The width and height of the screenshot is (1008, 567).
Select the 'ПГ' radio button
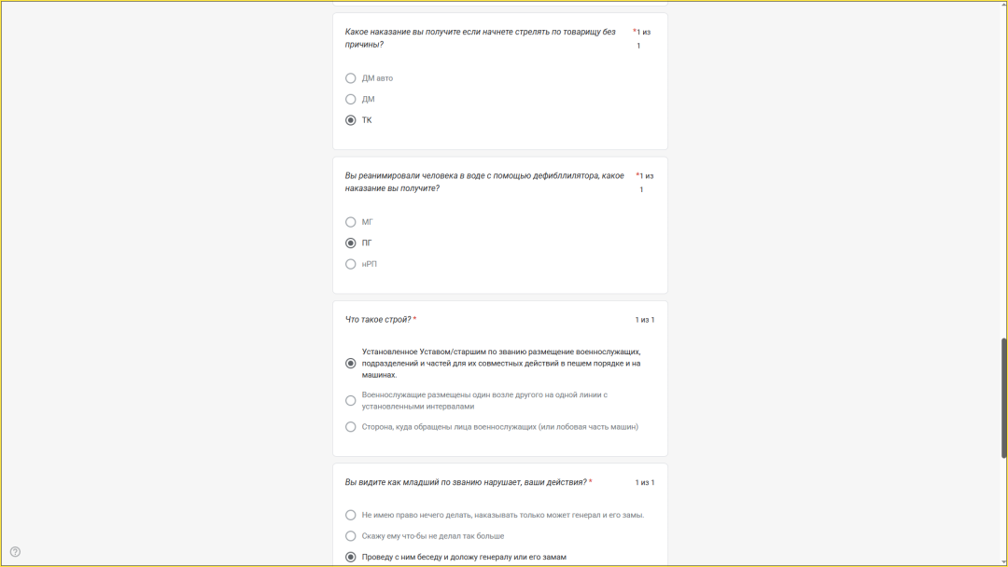[x=351, y=243]
